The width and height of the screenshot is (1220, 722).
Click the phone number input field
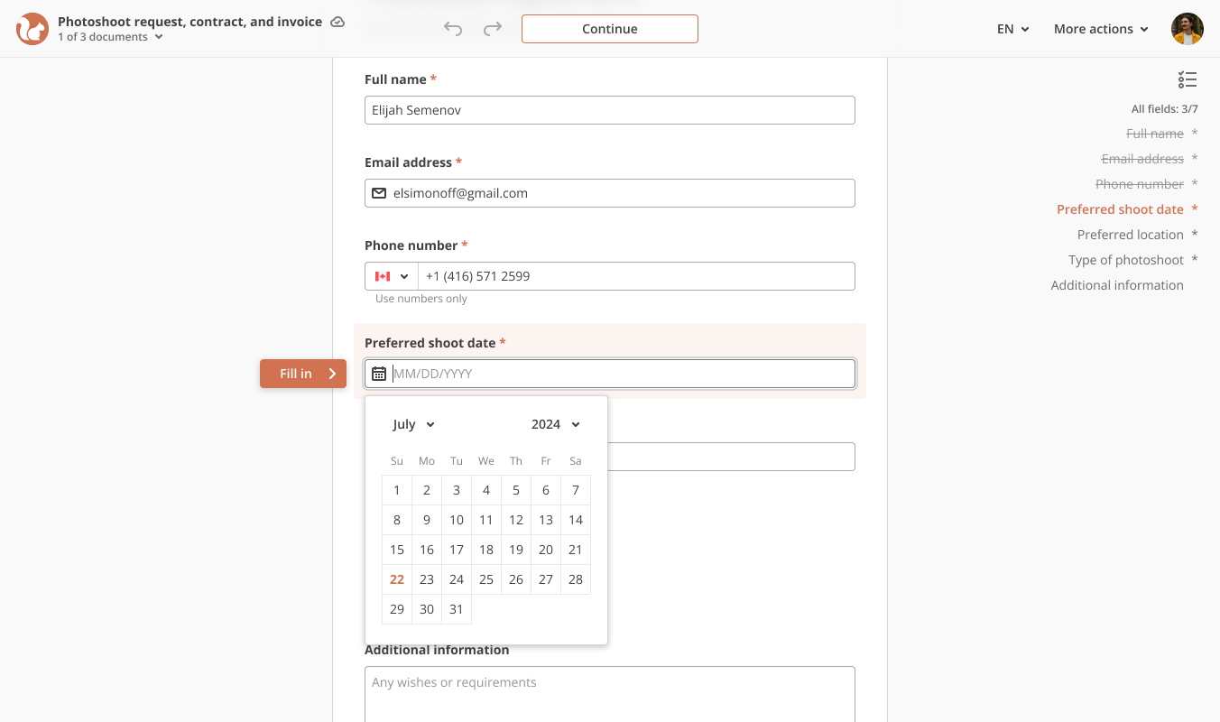point(636,276)
